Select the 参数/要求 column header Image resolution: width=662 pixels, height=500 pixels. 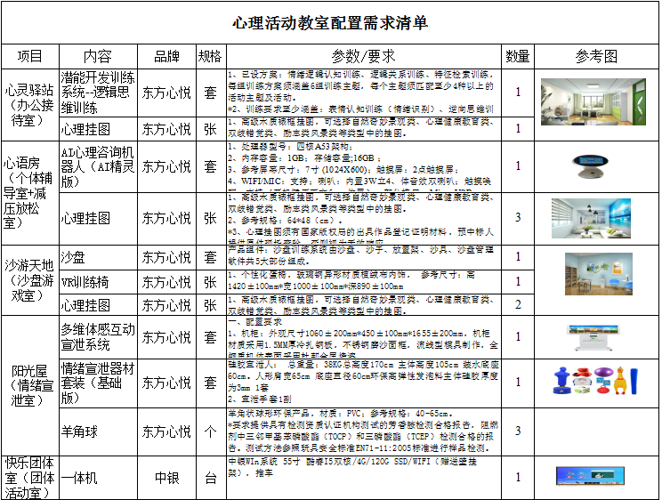tap(364, 56)
